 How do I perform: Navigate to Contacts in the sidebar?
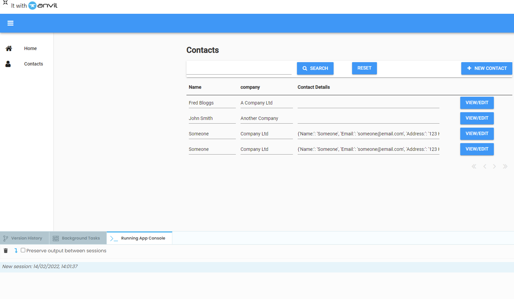tap(34, 64)
